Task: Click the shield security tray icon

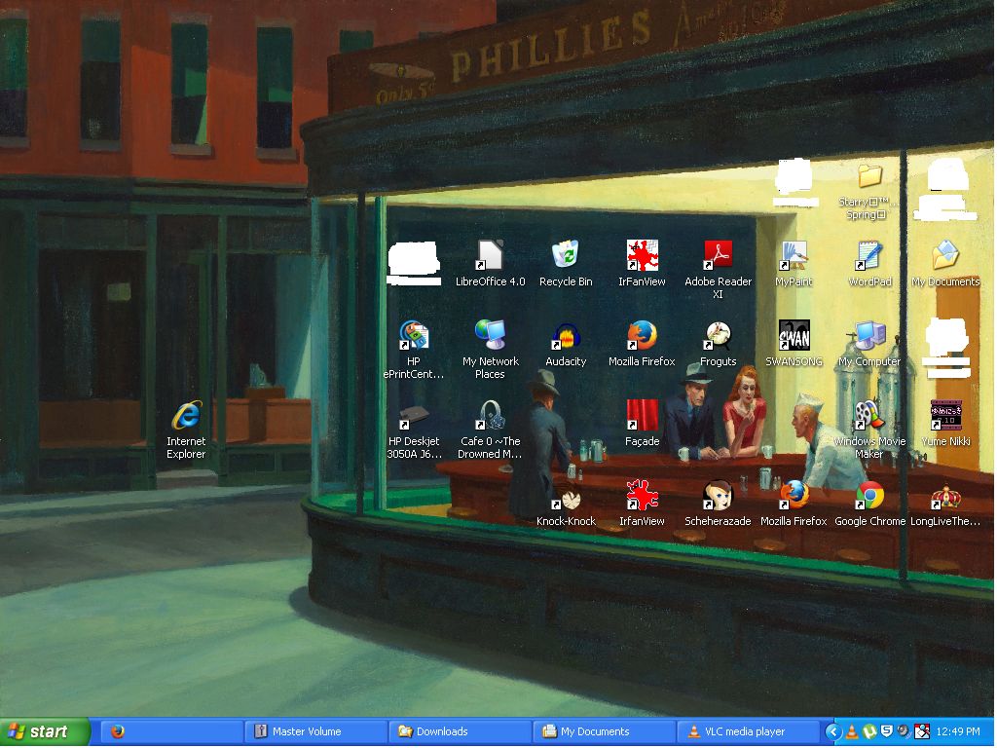Action: pos(886,732)
